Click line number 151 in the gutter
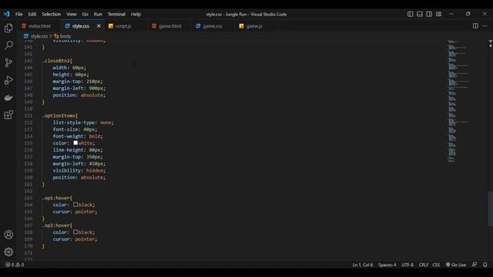Screen dimensions: 493x277 click(29, 115)
